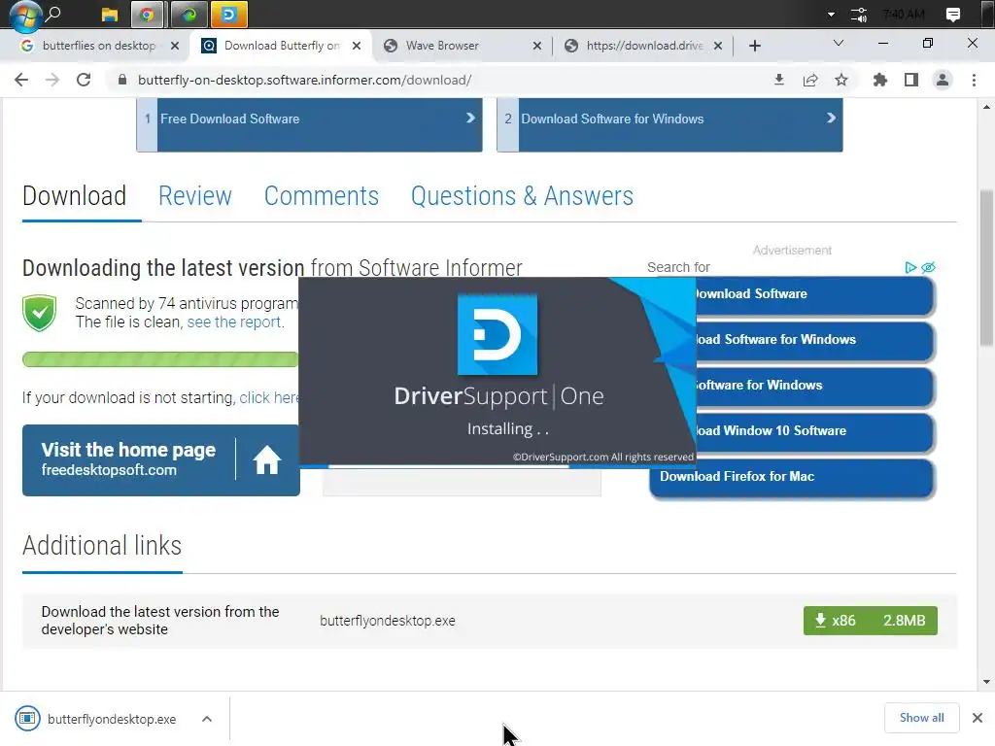Viewport: 995px width, 746px height.
Task: Open the 'see the report' link
Action: [x=233, y=322]
